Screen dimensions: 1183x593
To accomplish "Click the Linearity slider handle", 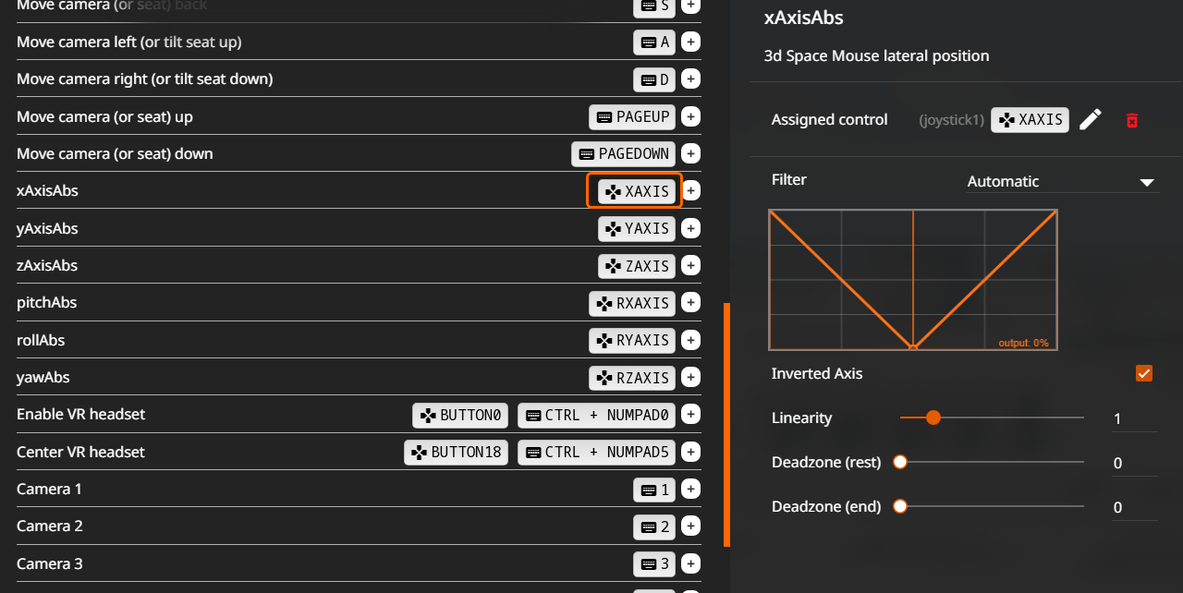I will click(933, 418).
